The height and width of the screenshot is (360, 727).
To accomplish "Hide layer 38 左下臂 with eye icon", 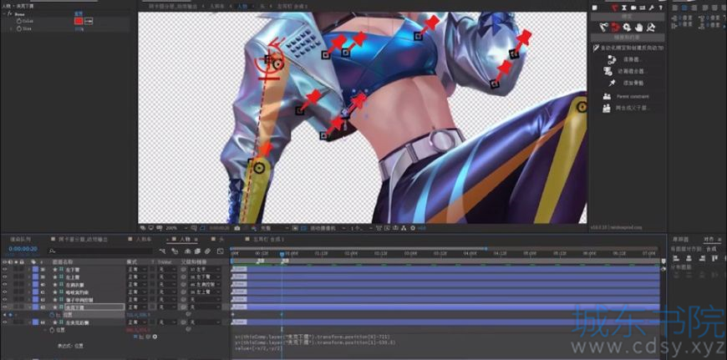I will (x=5, y=269).
